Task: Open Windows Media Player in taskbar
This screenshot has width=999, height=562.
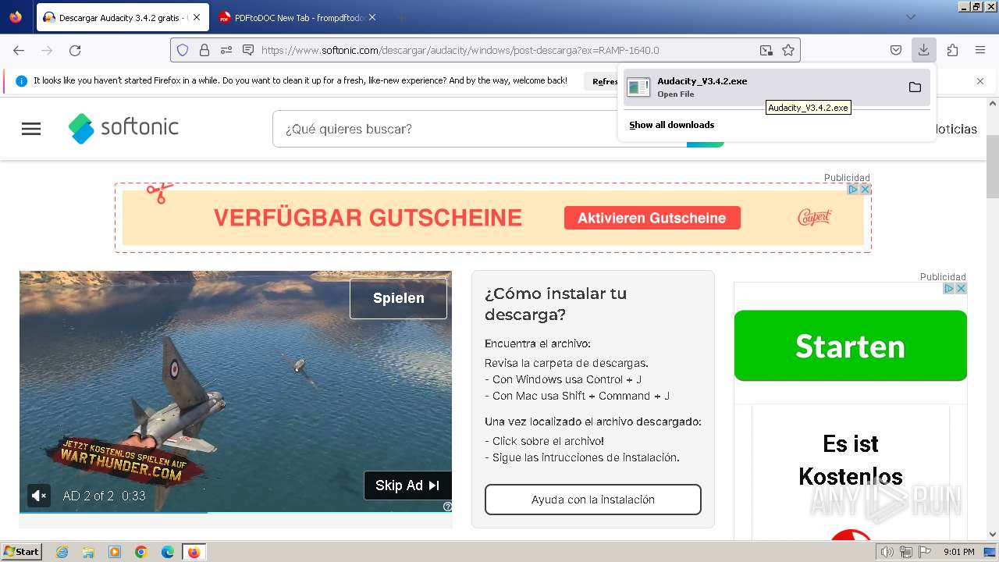Action: (x=115, y=552)
